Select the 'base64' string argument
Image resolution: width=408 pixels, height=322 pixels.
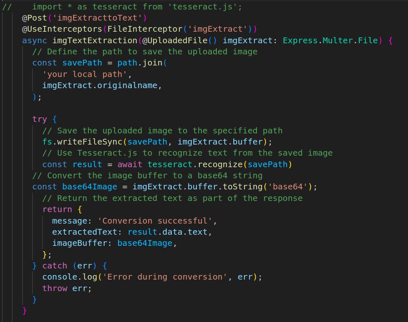click(x=288, y=187)
